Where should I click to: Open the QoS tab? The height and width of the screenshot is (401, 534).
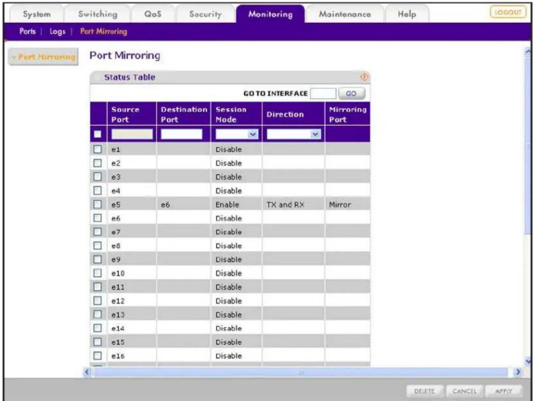click(153, 14)
